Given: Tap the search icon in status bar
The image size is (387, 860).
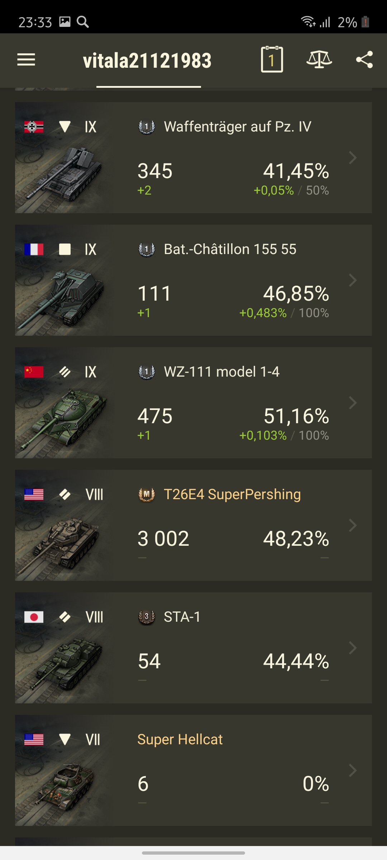Looking at the screenshot, I should click(83, 22).
